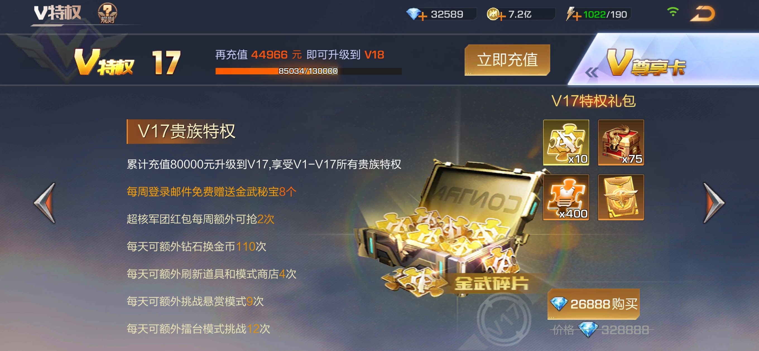Image resolution: width=759 pixels, height=351 pixels.
Task: Select the armor fragment x400 item
Action: click(566, 197)
